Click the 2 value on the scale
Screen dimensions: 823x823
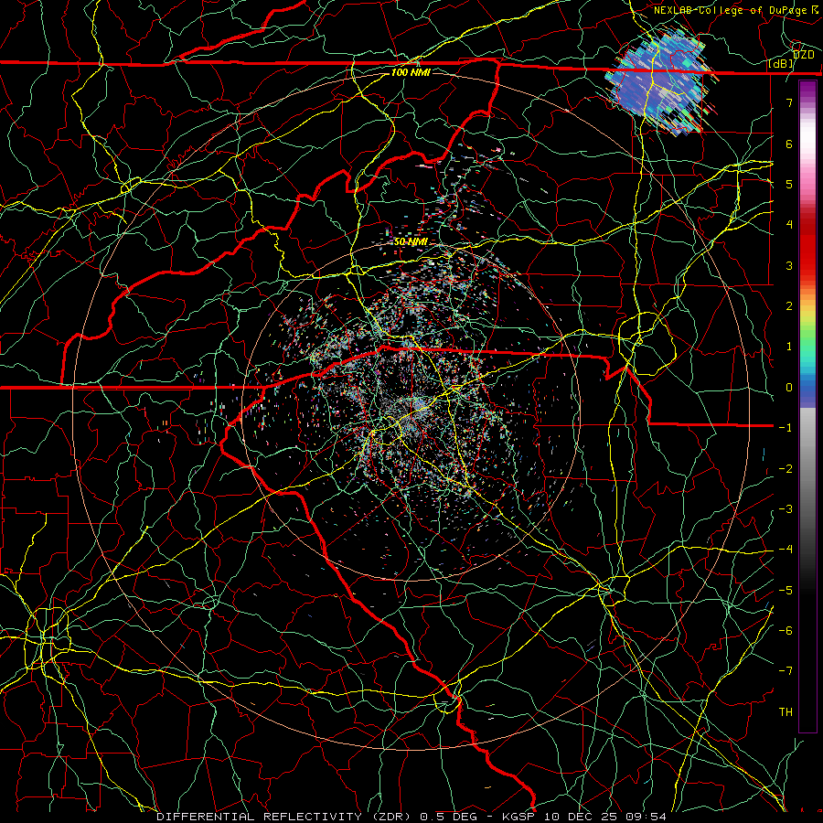(789, 306)
